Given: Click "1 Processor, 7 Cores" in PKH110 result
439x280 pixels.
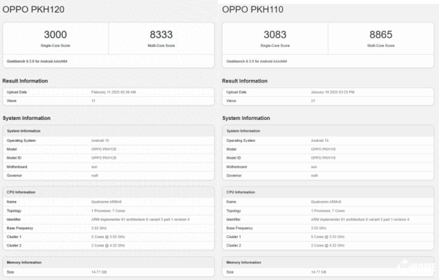Looking at the screenshot, I should [328, 211].
